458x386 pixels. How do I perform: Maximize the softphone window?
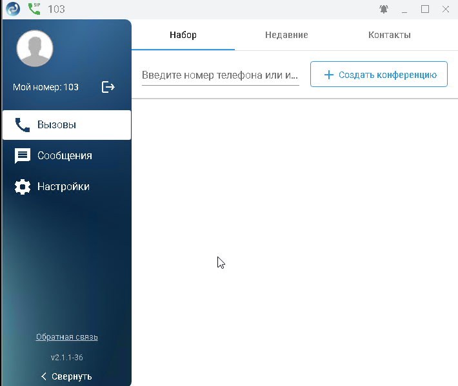coord(425,9)
